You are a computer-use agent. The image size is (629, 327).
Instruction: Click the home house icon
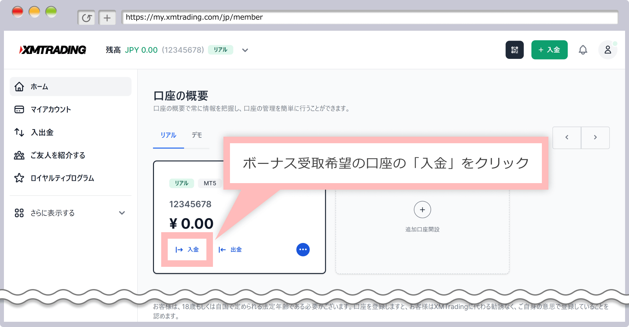tap(19, 87)
